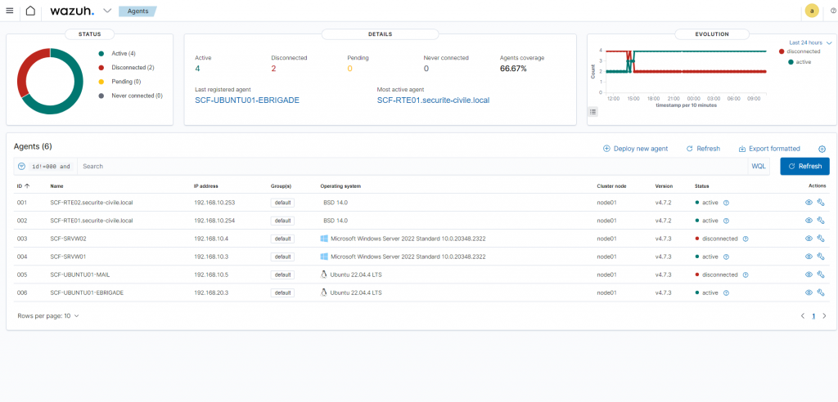Click the Agents breadcrumb tab
The width and height of the screenshot is (838, 402).
coord(137,11)
